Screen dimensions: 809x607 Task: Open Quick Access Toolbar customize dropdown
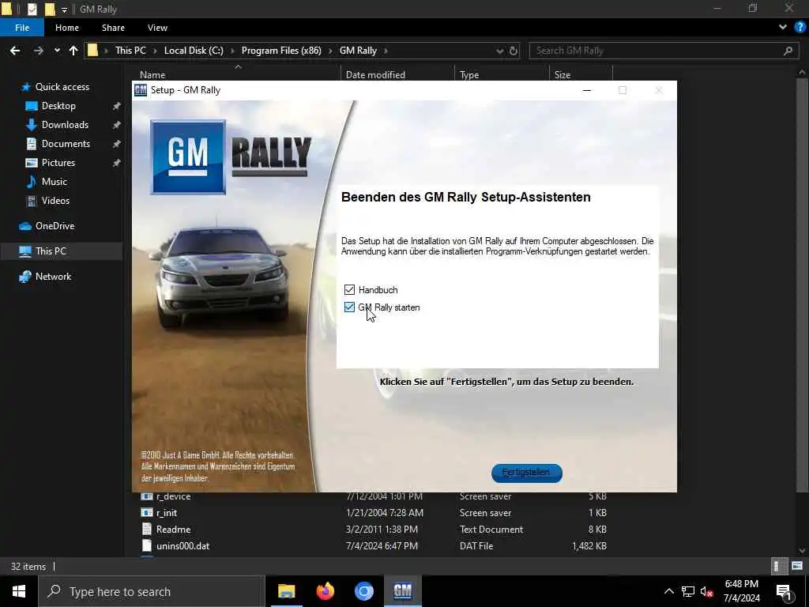(64, 9)
